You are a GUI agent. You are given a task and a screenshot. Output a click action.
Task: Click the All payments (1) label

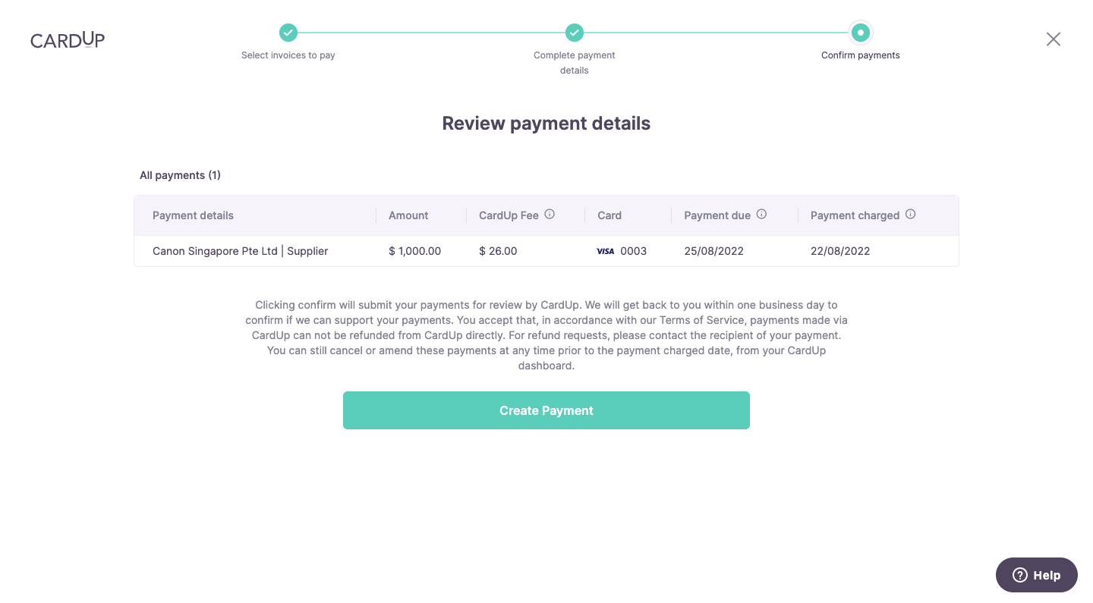[180, 175]
